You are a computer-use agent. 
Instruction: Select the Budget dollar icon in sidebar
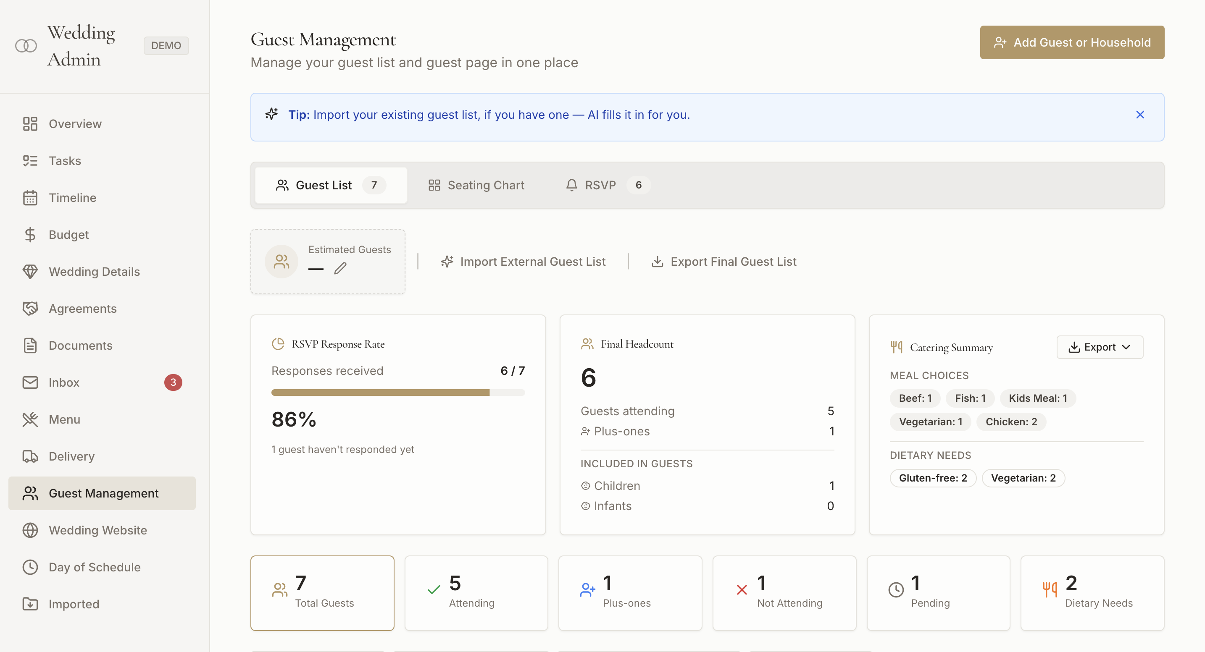pyautogui.click(x=30, y=234)
